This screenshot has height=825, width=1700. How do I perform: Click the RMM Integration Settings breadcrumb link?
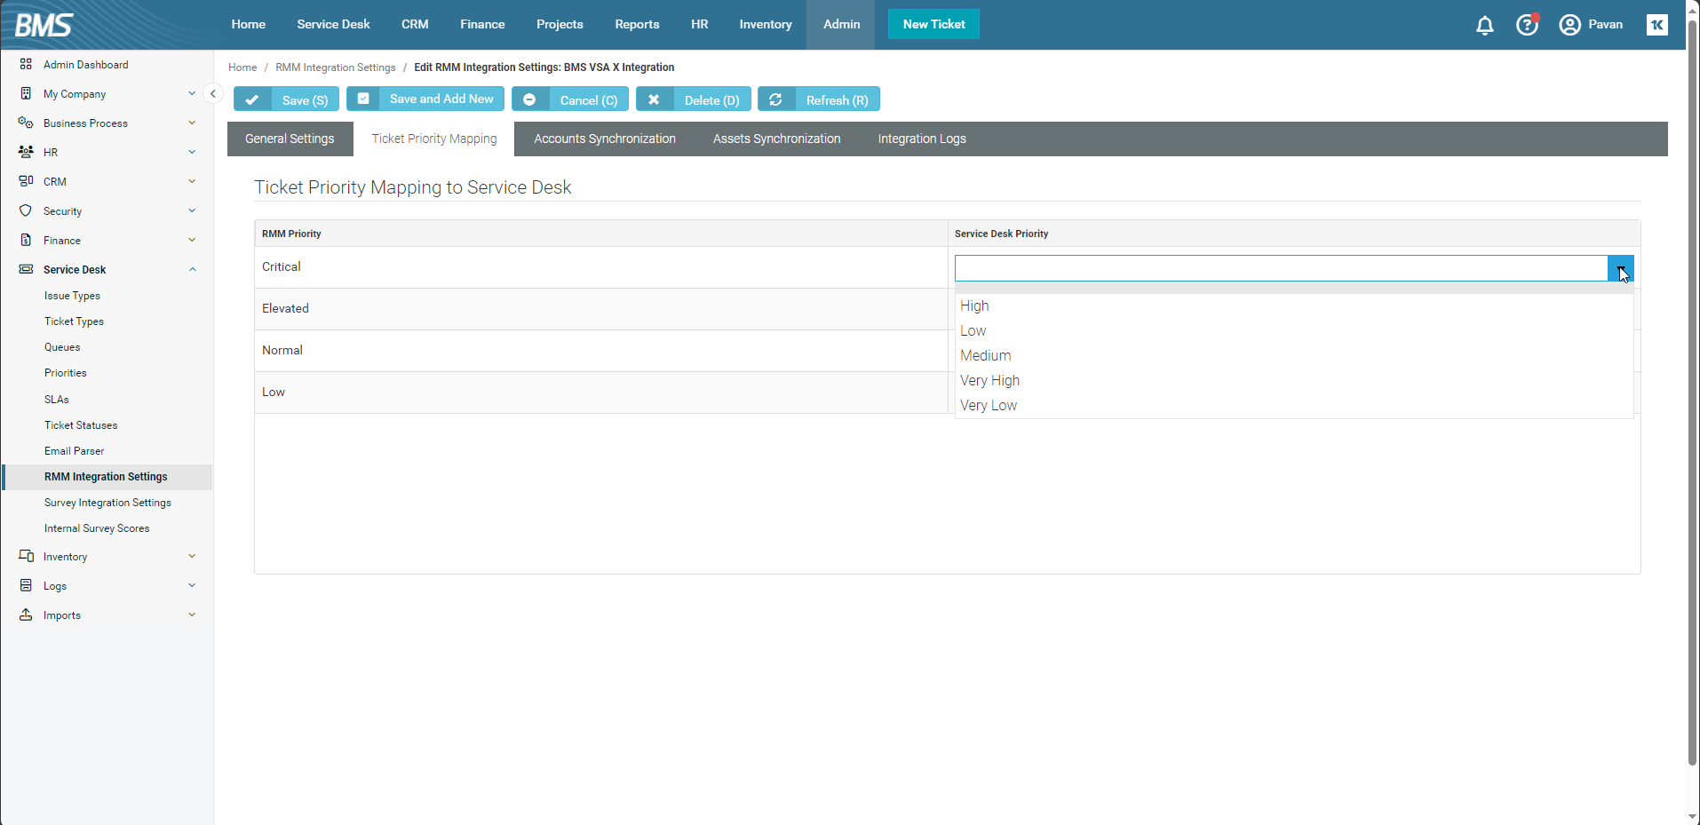[335, 67]
